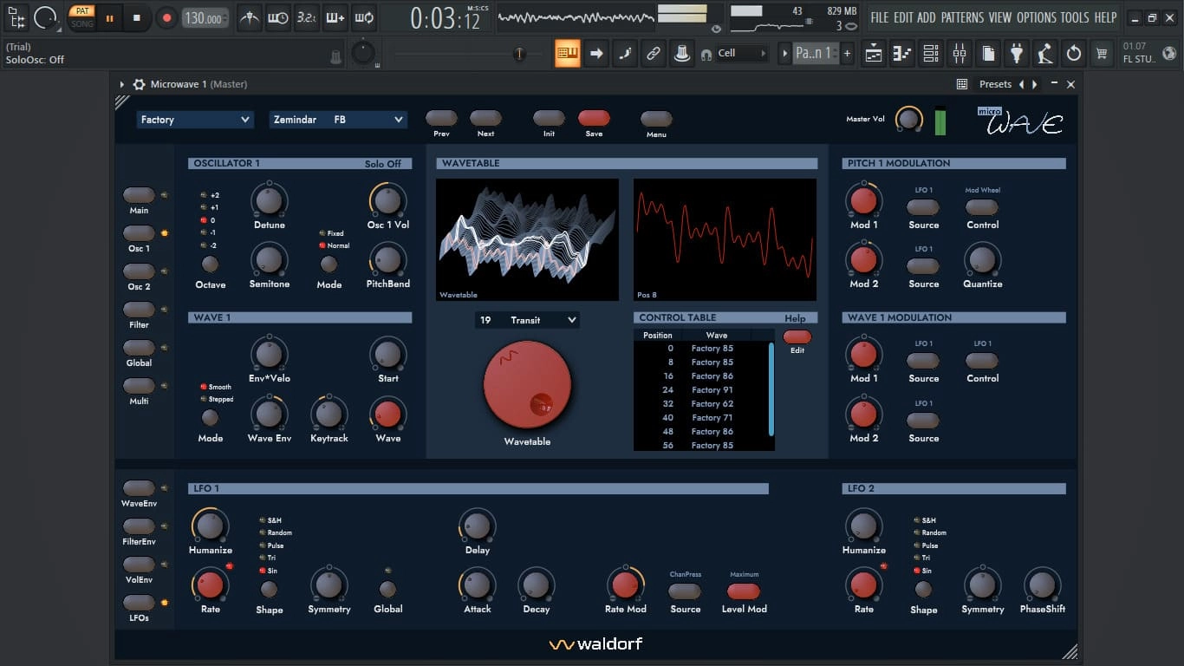Click the Prev preset button
Image resolution: width=1184 pixels, height=666 pixels.
[x=441, y=118]
